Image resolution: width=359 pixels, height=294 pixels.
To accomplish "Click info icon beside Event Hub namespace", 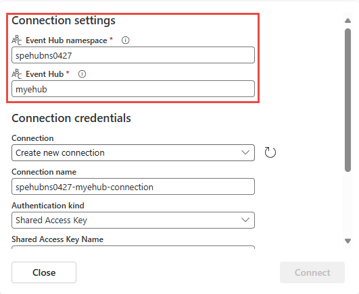I will tap(126, 40).
